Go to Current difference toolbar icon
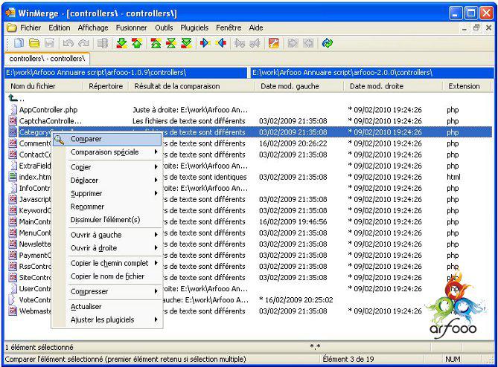 pos(171,43)
